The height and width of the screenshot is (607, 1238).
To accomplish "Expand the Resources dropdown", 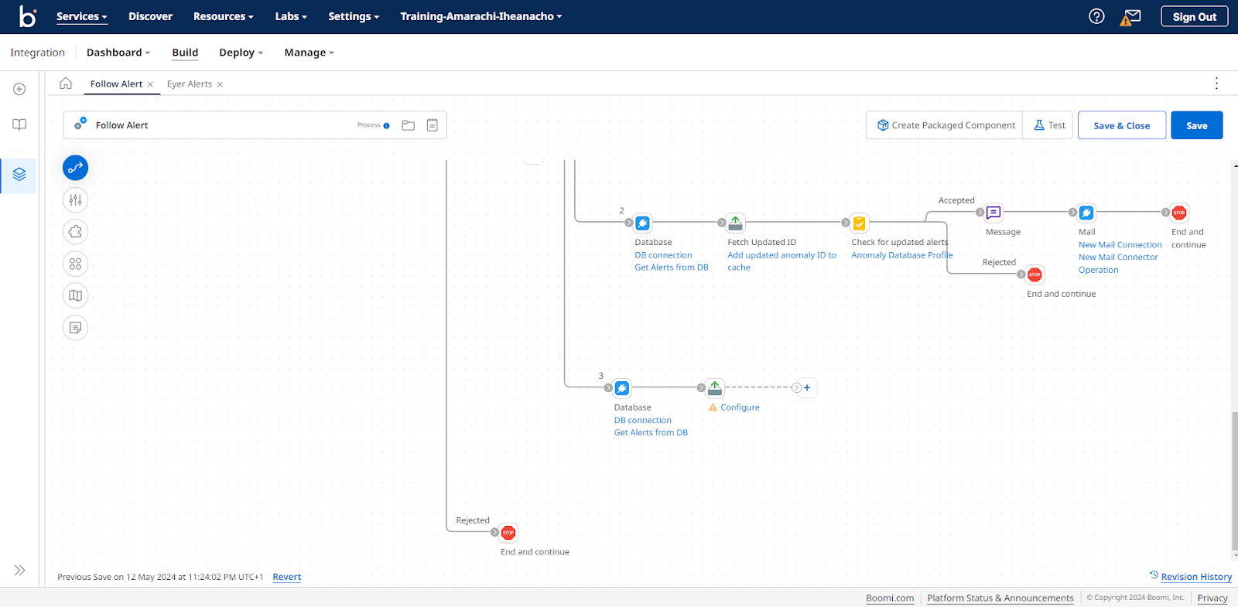I will [223, 16].
